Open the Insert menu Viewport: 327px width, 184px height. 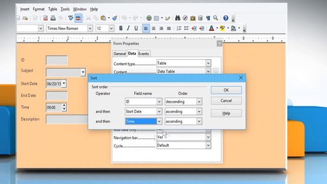coord(25,9)
